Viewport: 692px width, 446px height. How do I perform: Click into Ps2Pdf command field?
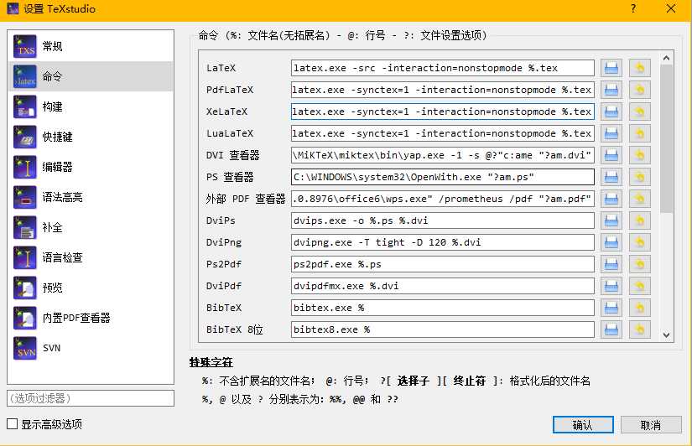443,264
